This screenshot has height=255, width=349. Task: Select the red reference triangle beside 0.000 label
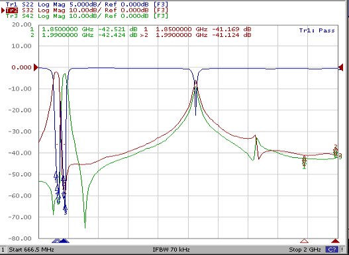36,67
